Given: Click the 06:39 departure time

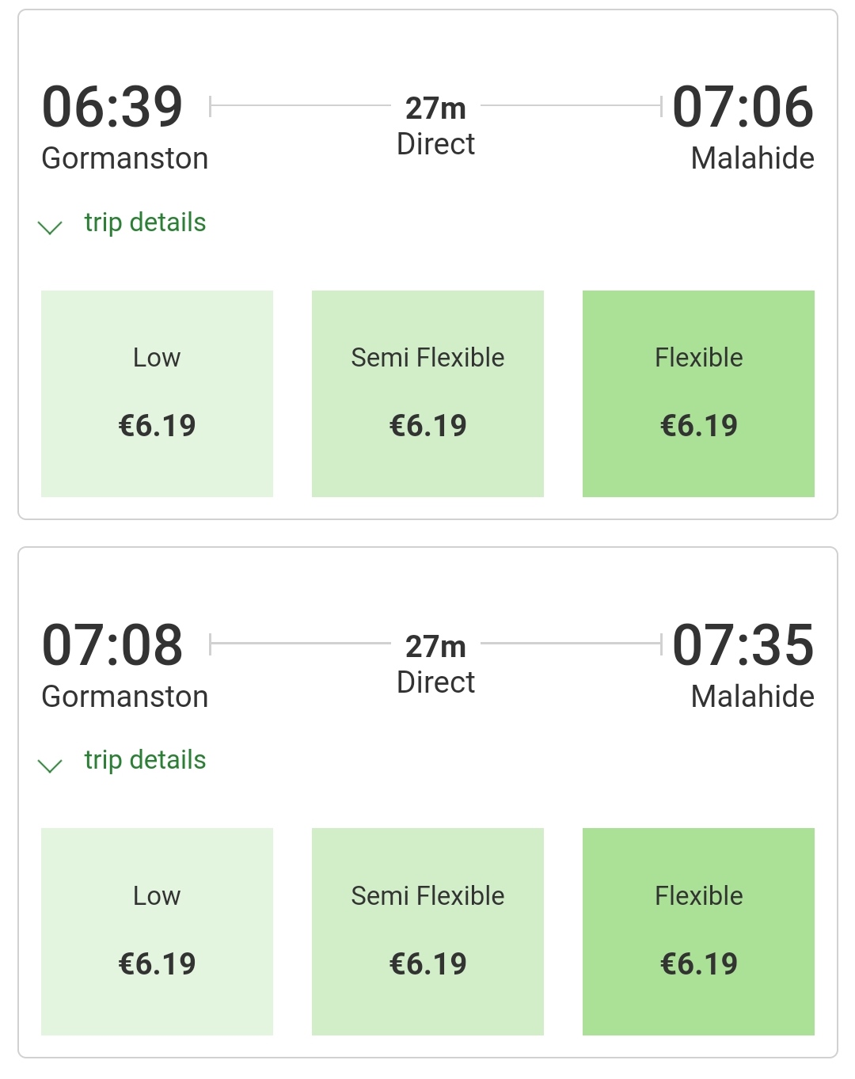Looking at the screenshot, I should [112, 107].
